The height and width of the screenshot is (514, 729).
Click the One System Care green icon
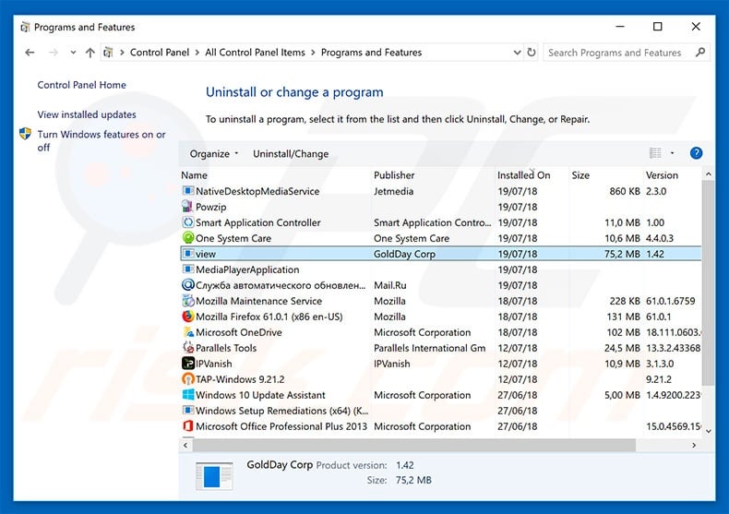pos(188,238)
